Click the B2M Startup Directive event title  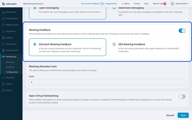coord(33,4)
